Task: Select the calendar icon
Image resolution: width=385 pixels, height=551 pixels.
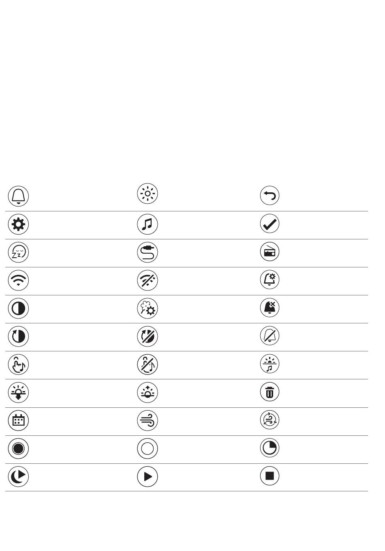Action: (x=18, y=420)
